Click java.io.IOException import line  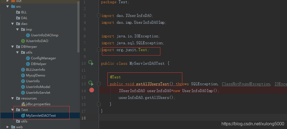(x=131, y=36)
